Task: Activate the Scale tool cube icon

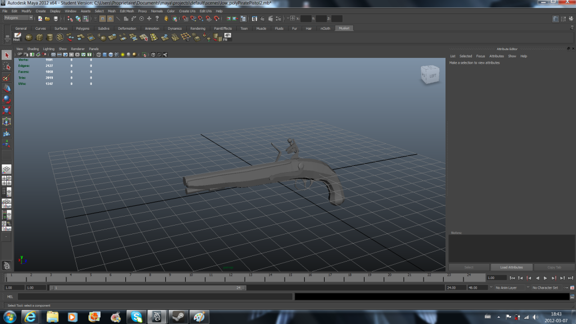Action: point(7,110)
